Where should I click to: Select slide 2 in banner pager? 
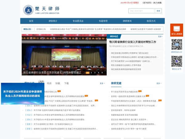coord(91,73)
